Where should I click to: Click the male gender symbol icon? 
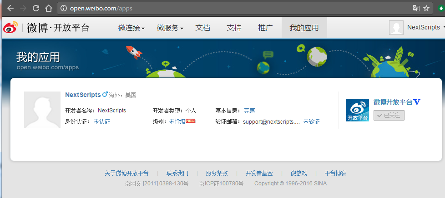click(x=105, y=94)
